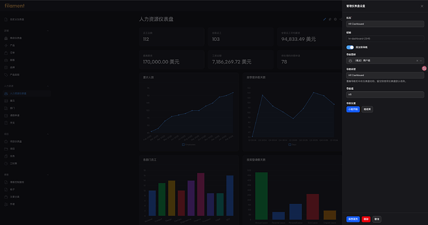Image resolution: width=428 pixels, height=225 pixels.
Task: Open the shop dashboard (商店仪表盘) sidebar icon
Action: point(6,38)
